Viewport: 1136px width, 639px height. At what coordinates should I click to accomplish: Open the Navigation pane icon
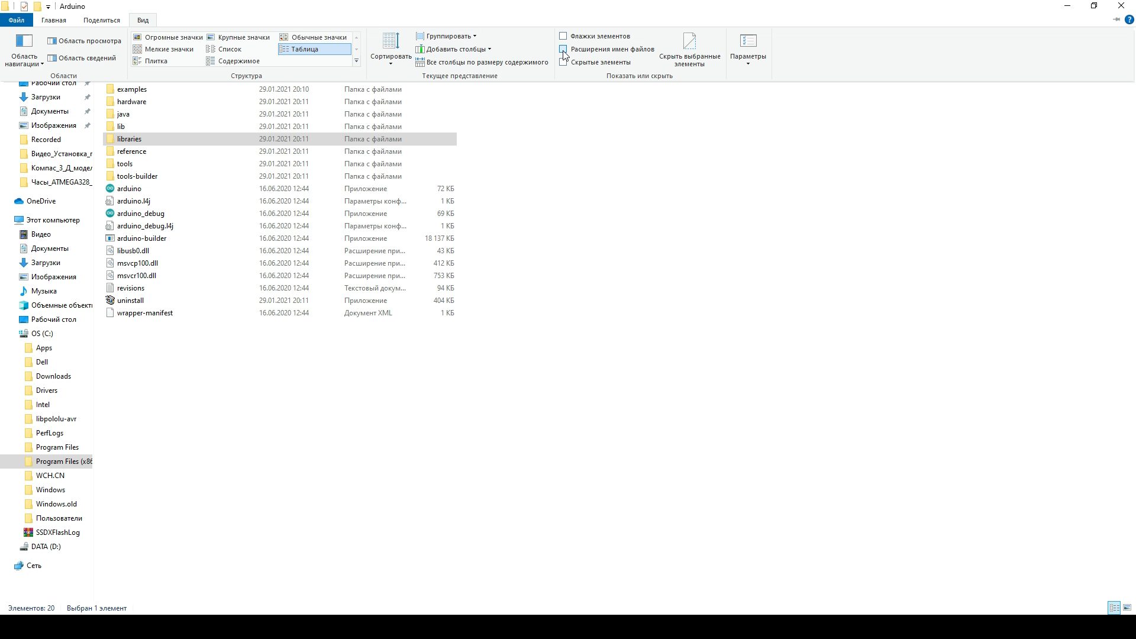click(24, 41)
